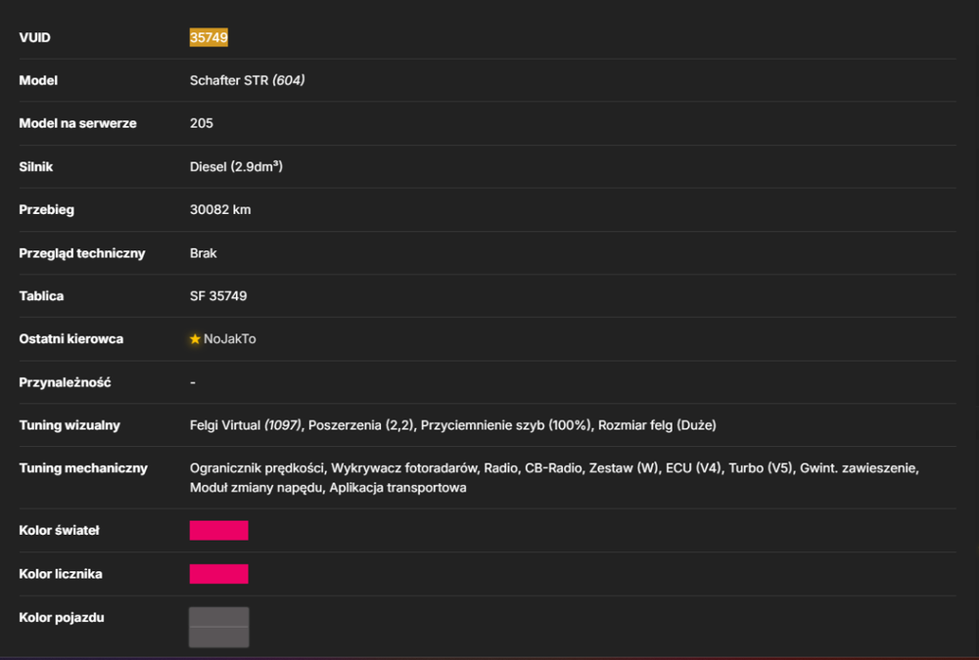Click the Tuning mechaniczny label

coord(83,468)
